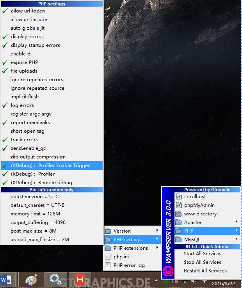Open the gears settings taskbar icon
This screenshot has height=288, width=242.
[x=56, y=280]
